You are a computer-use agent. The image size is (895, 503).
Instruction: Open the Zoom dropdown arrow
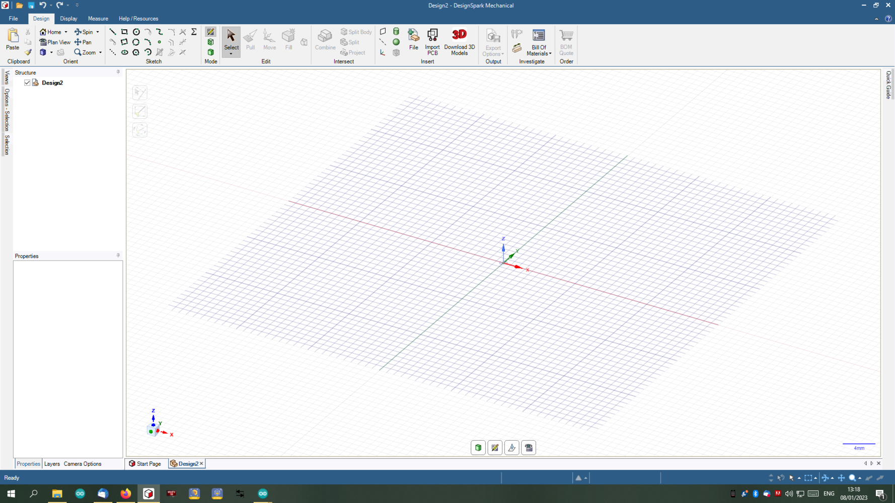coord(100,53)
